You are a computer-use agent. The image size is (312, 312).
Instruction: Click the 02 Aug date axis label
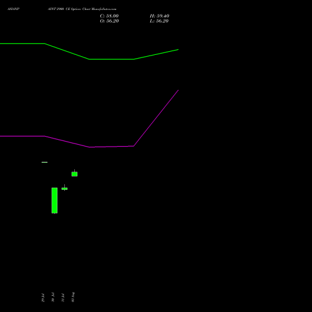tap(73, 297)
